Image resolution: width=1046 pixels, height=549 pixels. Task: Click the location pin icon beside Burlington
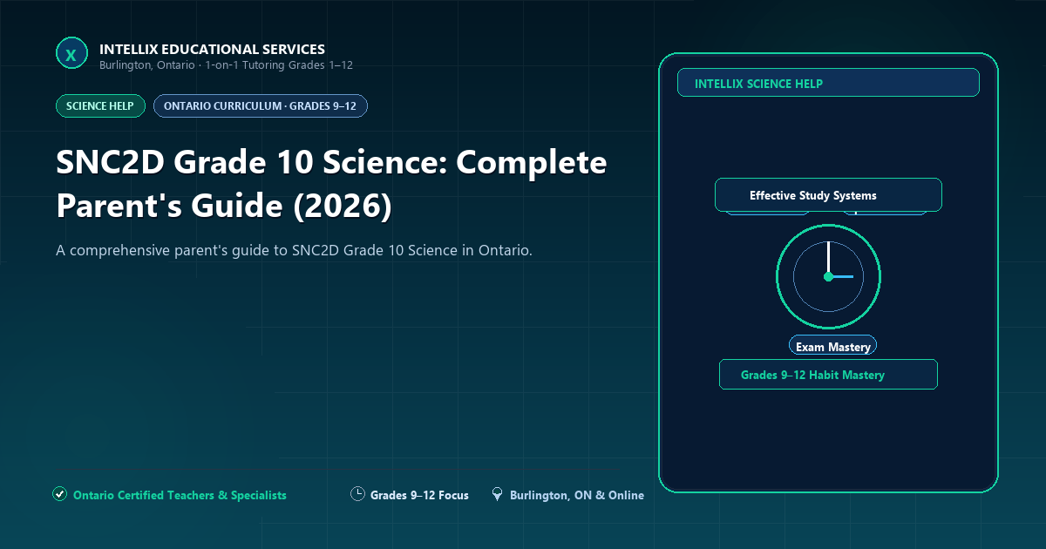coord(497,494)
